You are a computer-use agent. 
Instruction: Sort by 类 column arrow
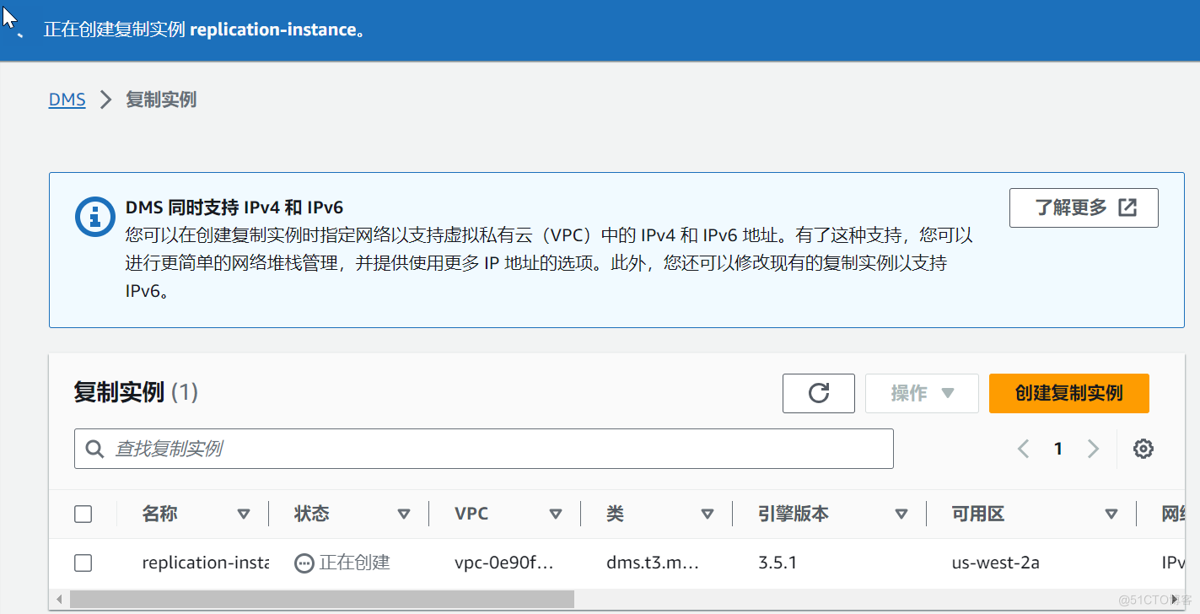click(707, 514)
